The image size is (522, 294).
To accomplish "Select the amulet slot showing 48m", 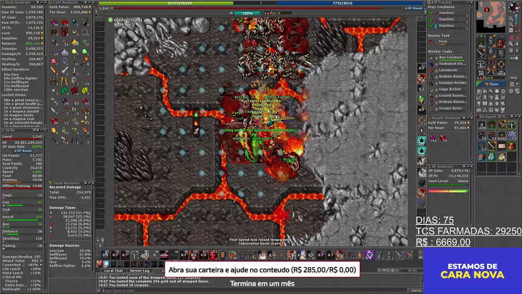I will (x=481, y=43).
